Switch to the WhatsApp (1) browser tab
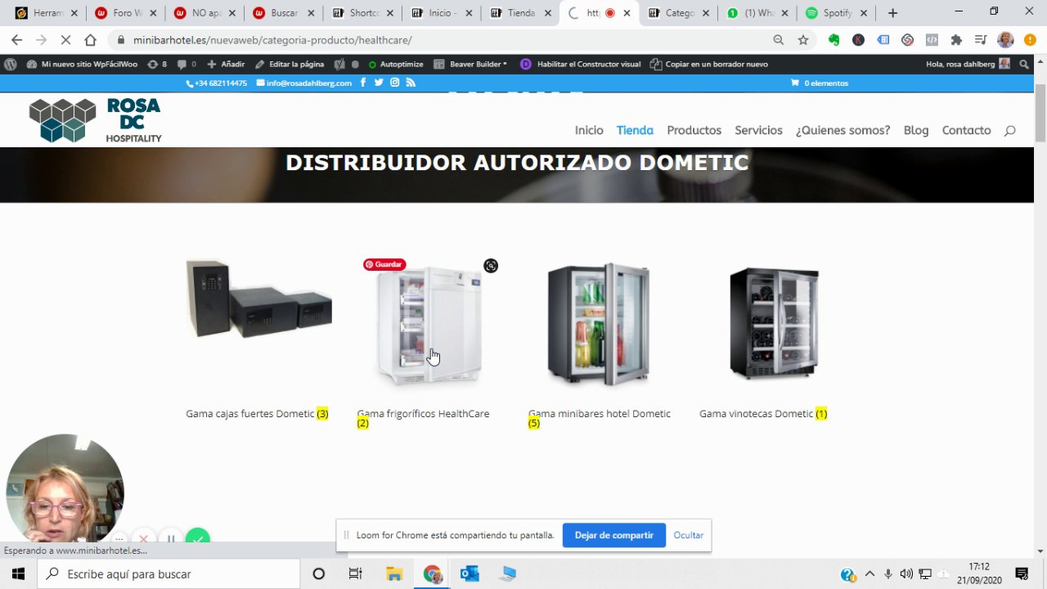 tap(757, 13)
